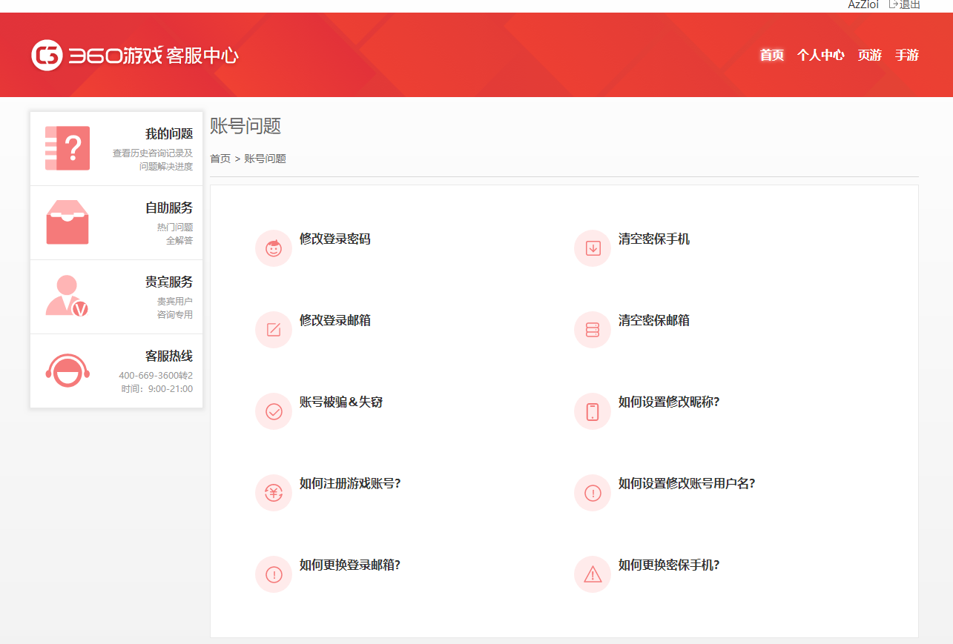953x644 pixels.
Task: Log out using the 退出 button
Action: 906,5
